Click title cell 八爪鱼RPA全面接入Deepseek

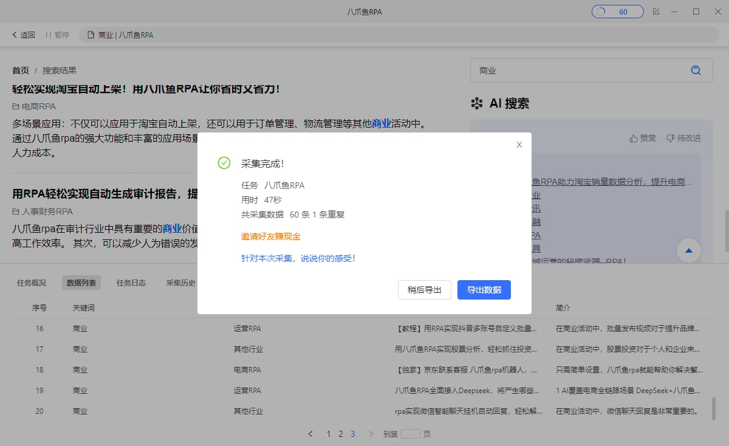[x=466, y=390]
